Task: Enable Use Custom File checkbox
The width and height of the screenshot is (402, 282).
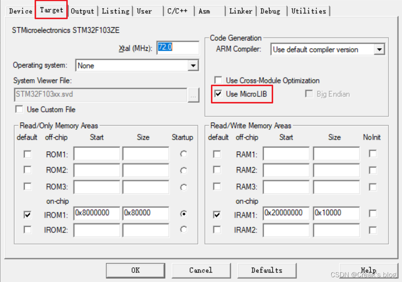Action: [19, 109]
